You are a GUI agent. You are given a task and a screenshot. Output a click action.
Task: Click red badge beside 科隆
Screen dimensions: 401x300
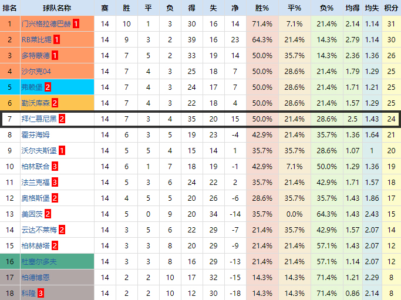(41, 293)
